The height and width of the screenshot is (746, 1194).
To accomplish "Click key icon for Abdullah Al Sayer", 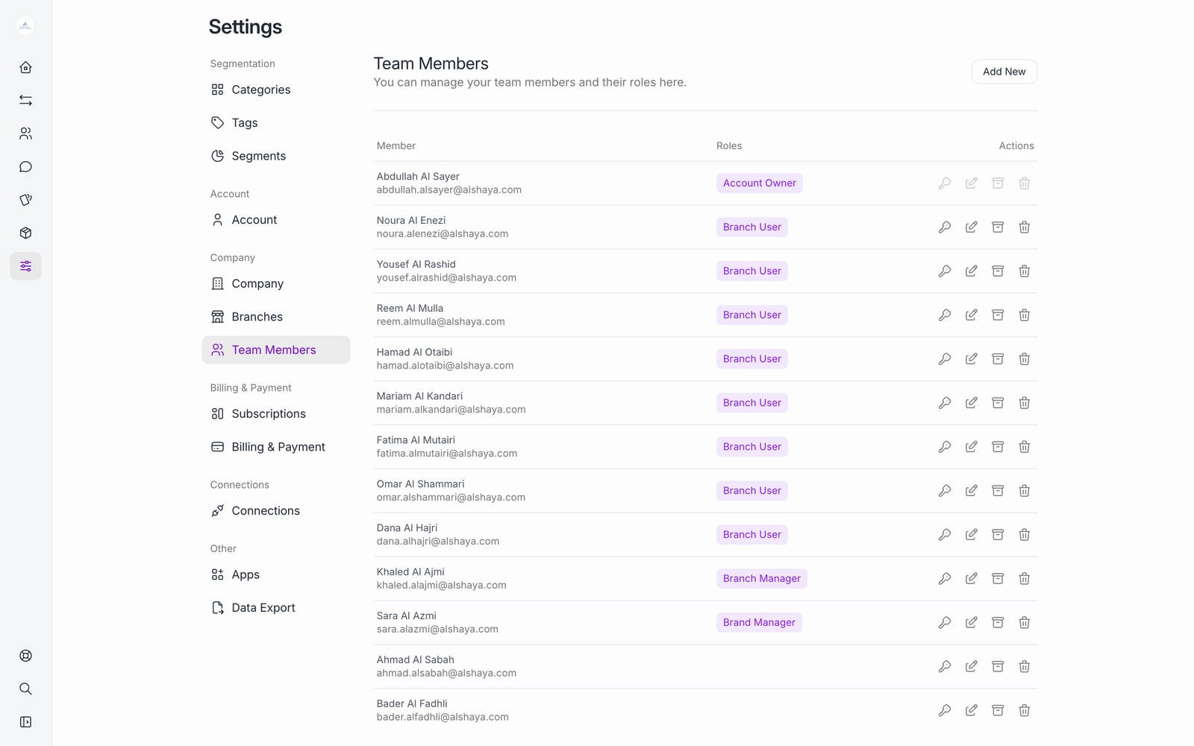I will coord(945,183).
